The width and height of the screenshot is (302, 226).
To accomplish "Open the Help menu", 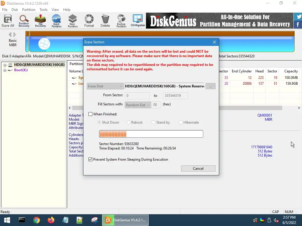I will point(67,10).
